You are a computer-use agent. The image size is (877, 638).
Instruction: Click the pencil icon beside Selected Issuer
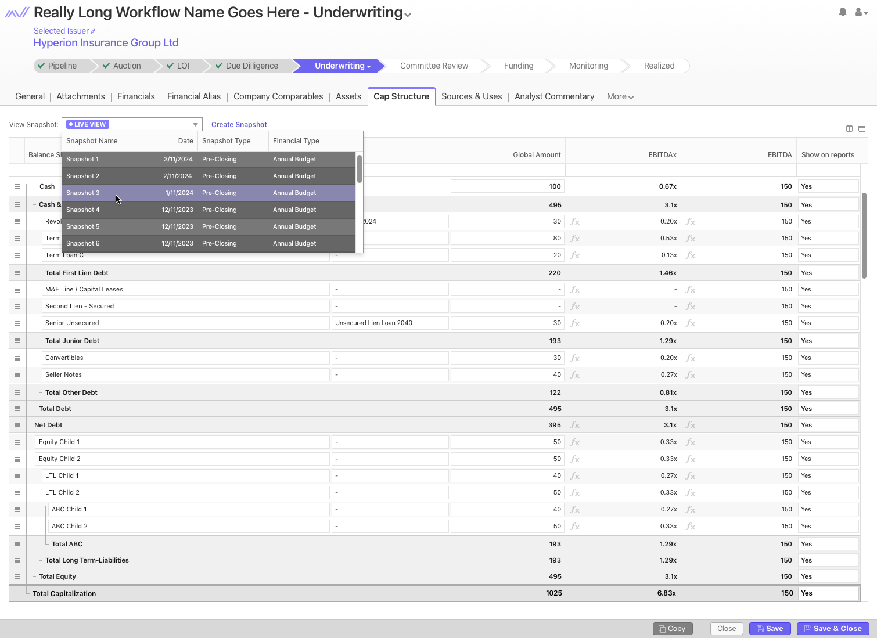click(93, 31)
